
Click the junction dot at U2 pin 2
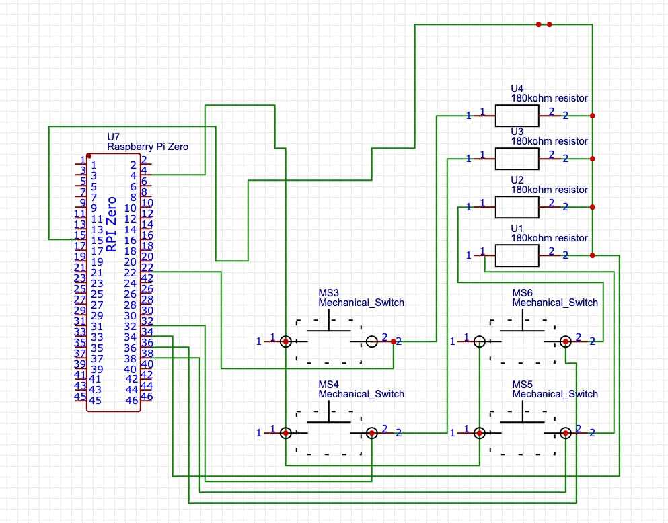click(x=593, y=207)
